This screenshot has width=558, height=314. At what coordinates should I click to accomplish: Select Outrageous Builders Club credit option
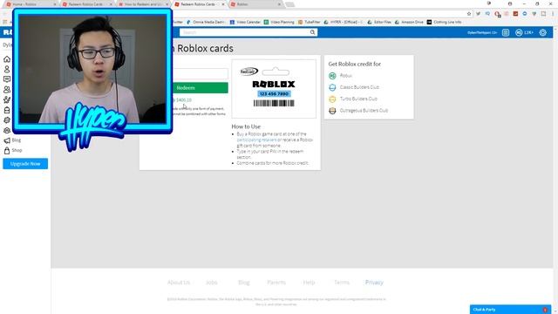(x=358, y=111)
